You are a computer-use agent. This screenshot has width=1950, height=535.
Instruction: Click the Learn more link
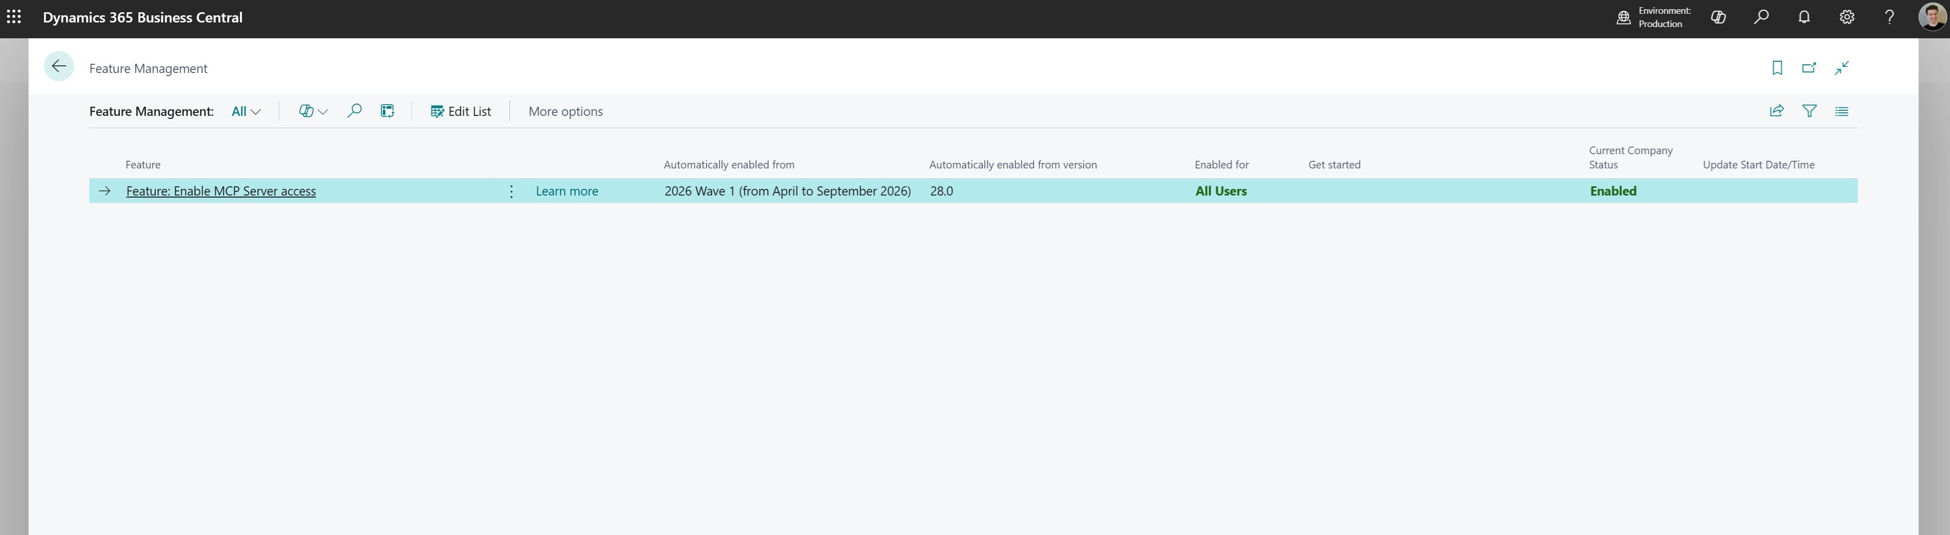point(566,191)
